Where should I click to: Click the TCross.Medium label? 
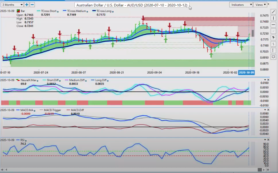(77, 11)
